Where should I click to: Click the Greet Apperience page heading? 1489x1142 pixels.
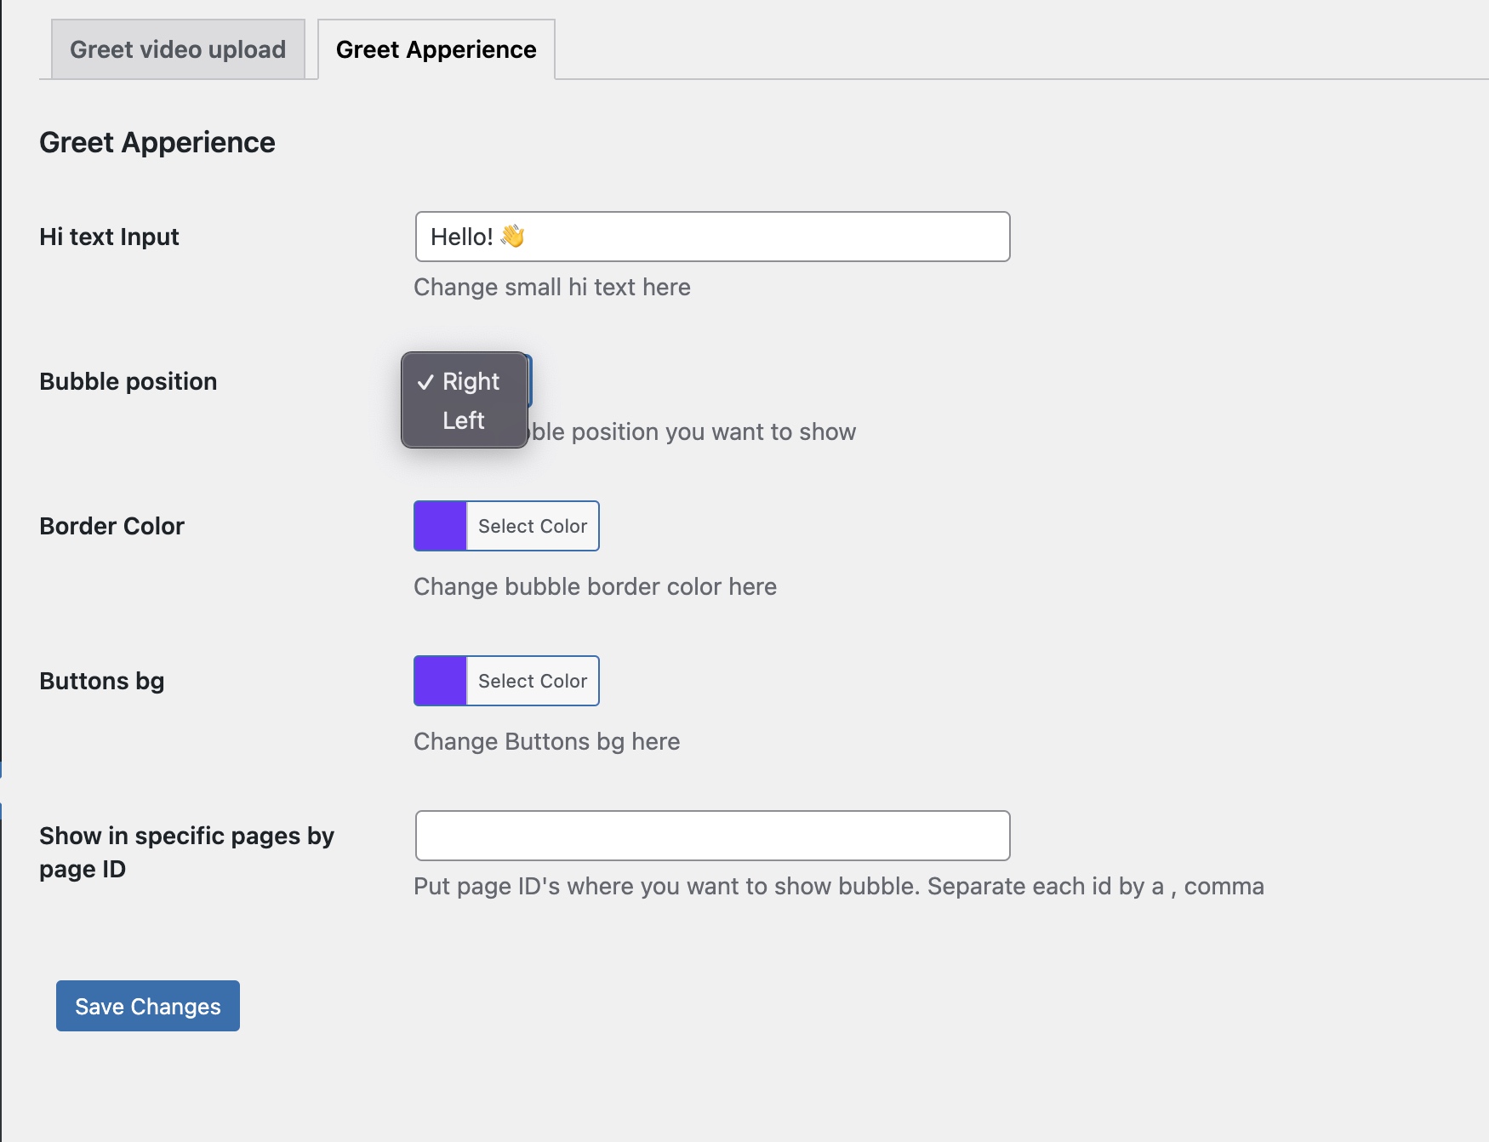157,141
